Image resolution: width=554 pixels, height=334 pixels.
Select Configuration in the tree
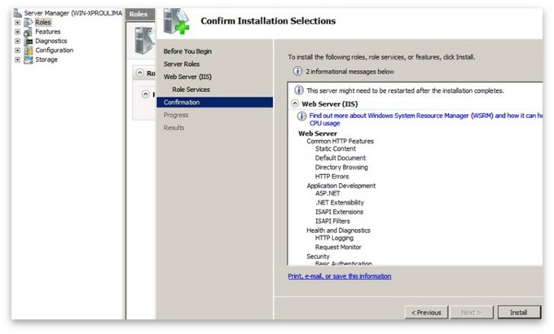(55, 51)
